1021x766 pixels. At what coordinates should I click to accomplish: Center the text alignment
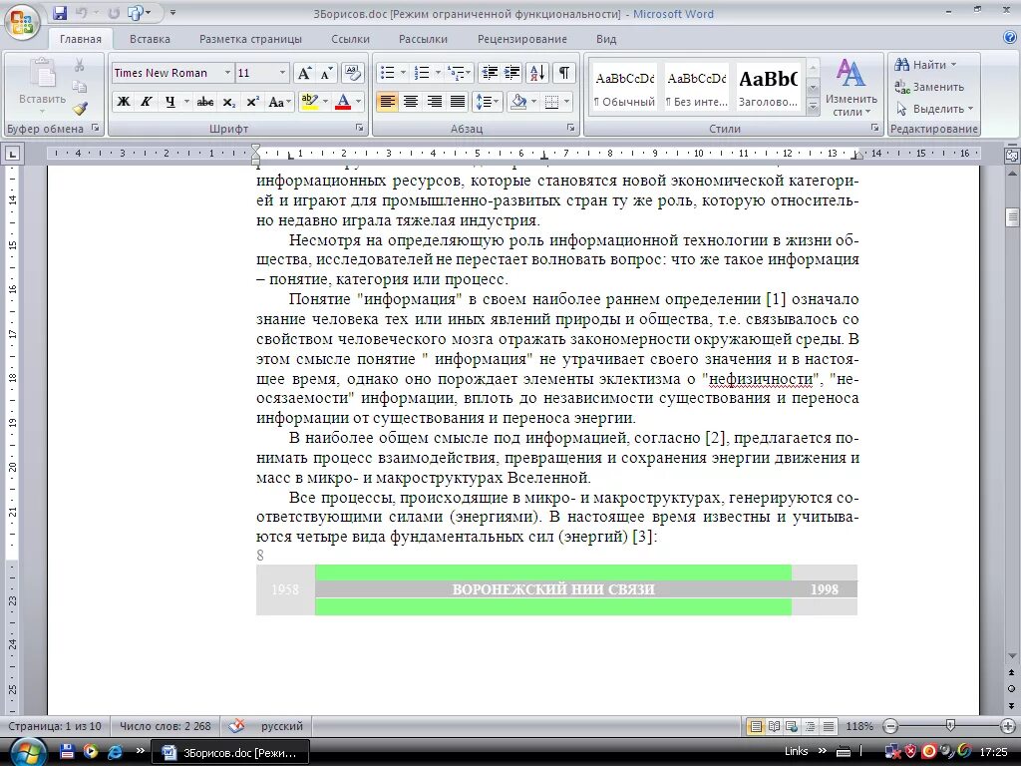(x=411, y=102)
